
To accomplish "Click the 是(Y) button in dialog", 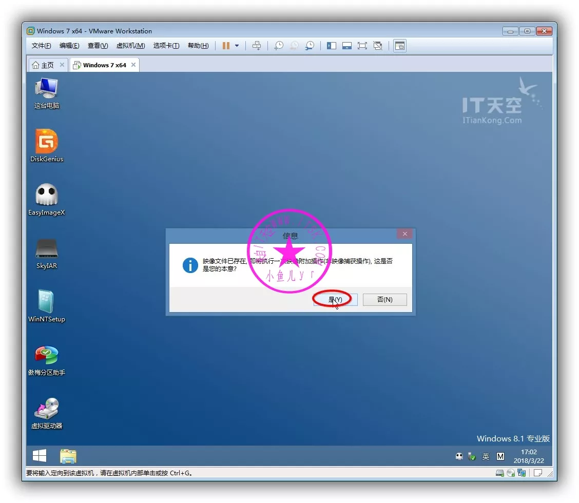I will [x=335, y=299].
